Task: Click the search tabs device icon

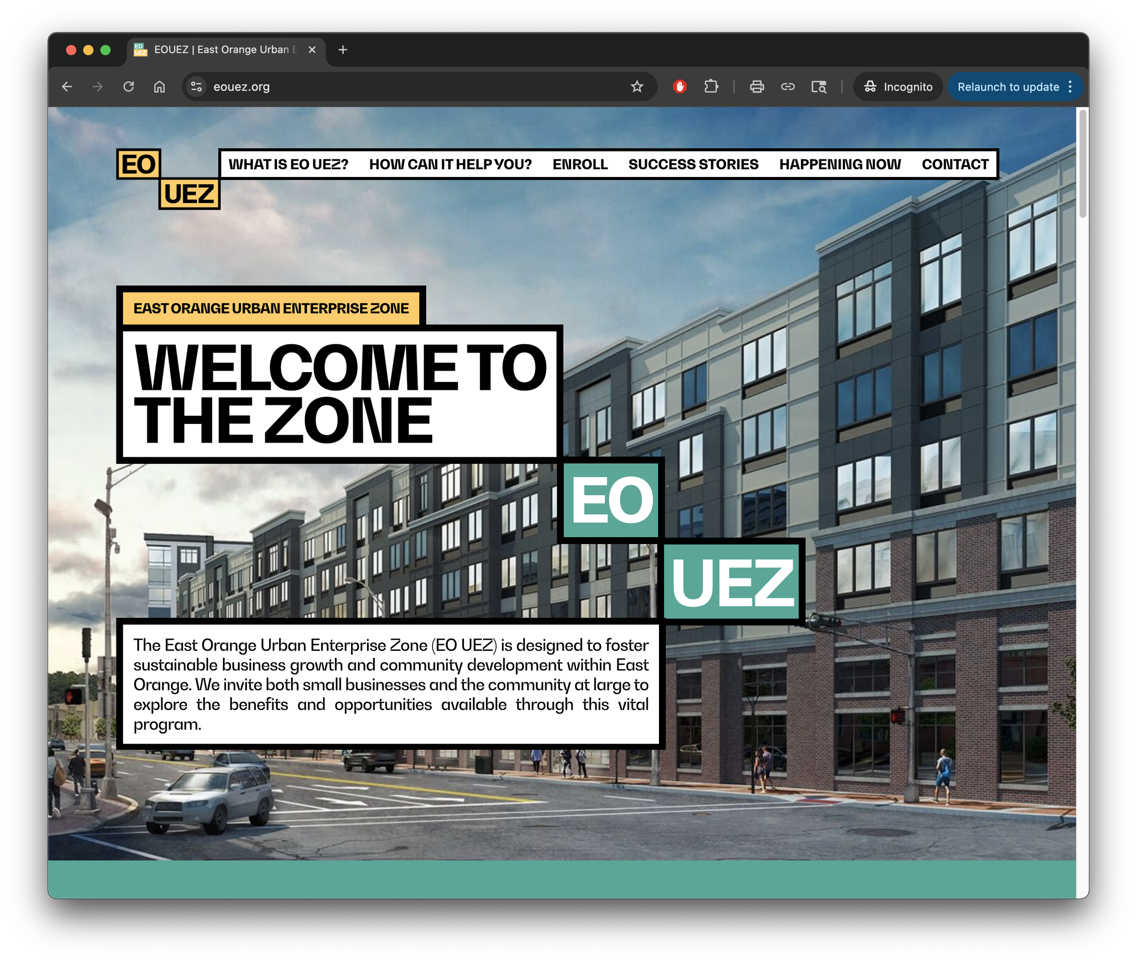Action: pos(818,87)
